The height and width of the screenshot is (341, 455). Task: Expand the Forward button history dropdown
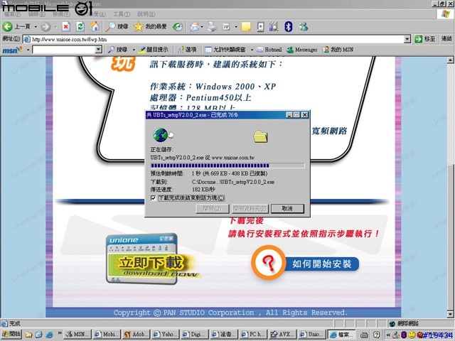pos(55,27)
